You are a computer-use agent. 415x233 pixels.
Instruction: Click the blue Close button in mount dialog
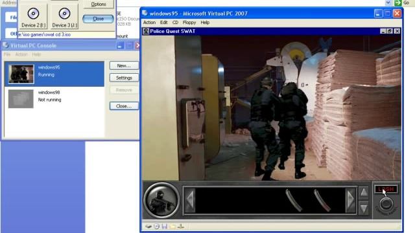[98, 19]
